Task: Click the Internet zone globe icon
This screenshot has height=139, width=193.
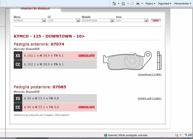Action: click(x=106, y=135)
